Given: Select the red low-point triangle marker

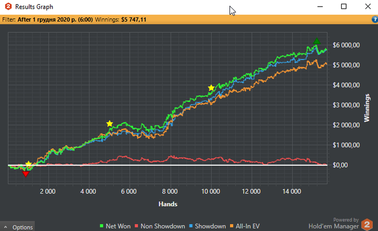Looking at the screenshot, I should [x=25, y=174].
